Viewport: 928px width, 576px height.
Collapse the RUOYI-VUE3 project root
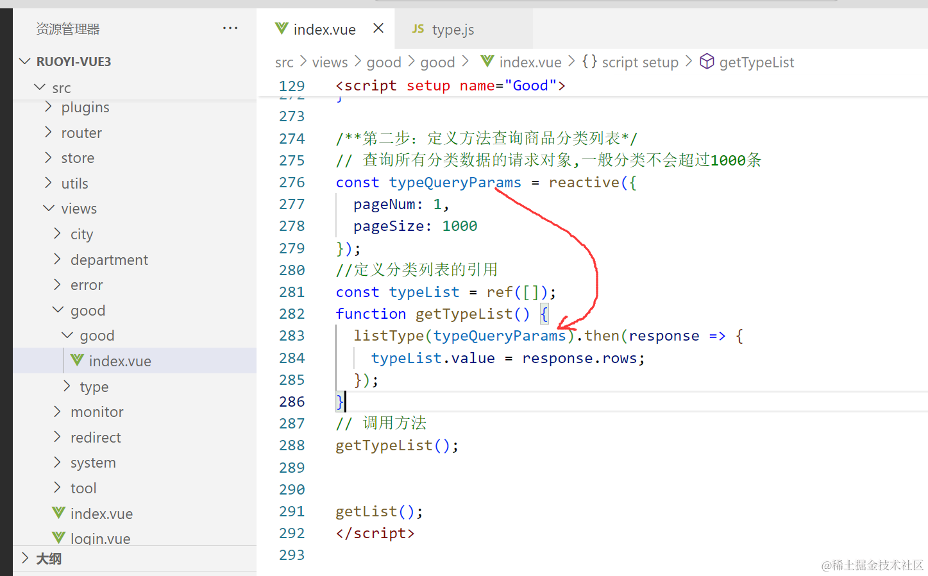coord(26,62)
